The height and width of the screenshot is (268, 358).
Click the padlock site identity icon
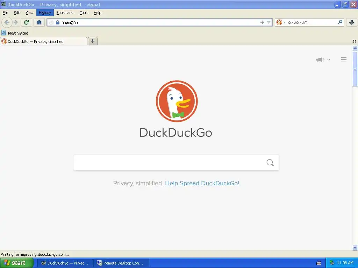pyautogui.click(x=58, y=22)
